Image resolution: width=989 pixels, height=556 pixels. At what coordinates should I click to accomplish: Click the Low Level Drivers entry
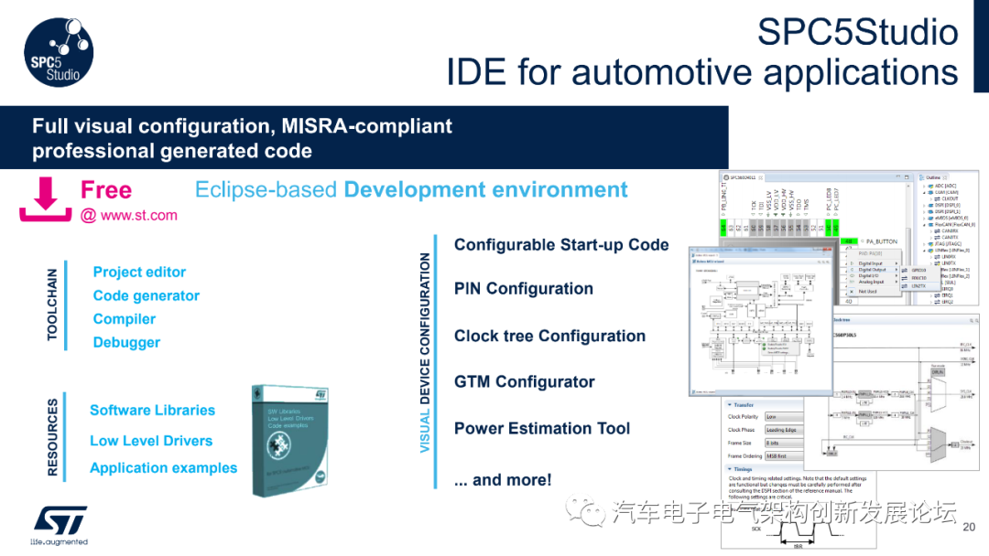tap(151, 441)
